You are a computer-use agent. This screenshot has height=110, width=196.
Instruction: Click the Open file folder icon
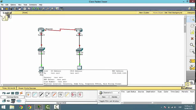[7, 9]
